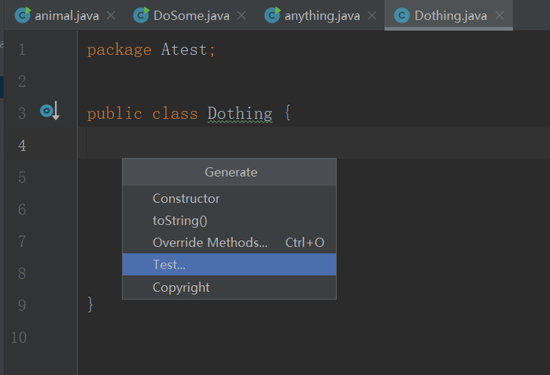550x375 pixels.
Task: Click the Dothing.java class file icon
Action: [x=401, y=15]
